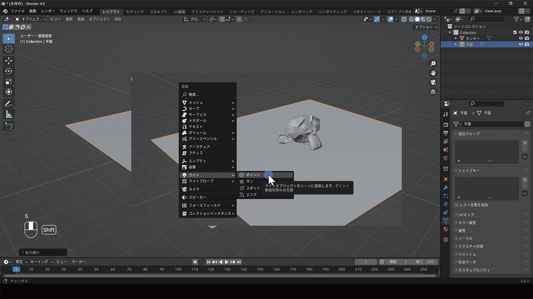This screenshot has height=299, width=533.
Task: Open the Scene properties tab
Action: (x=446, y=150)
